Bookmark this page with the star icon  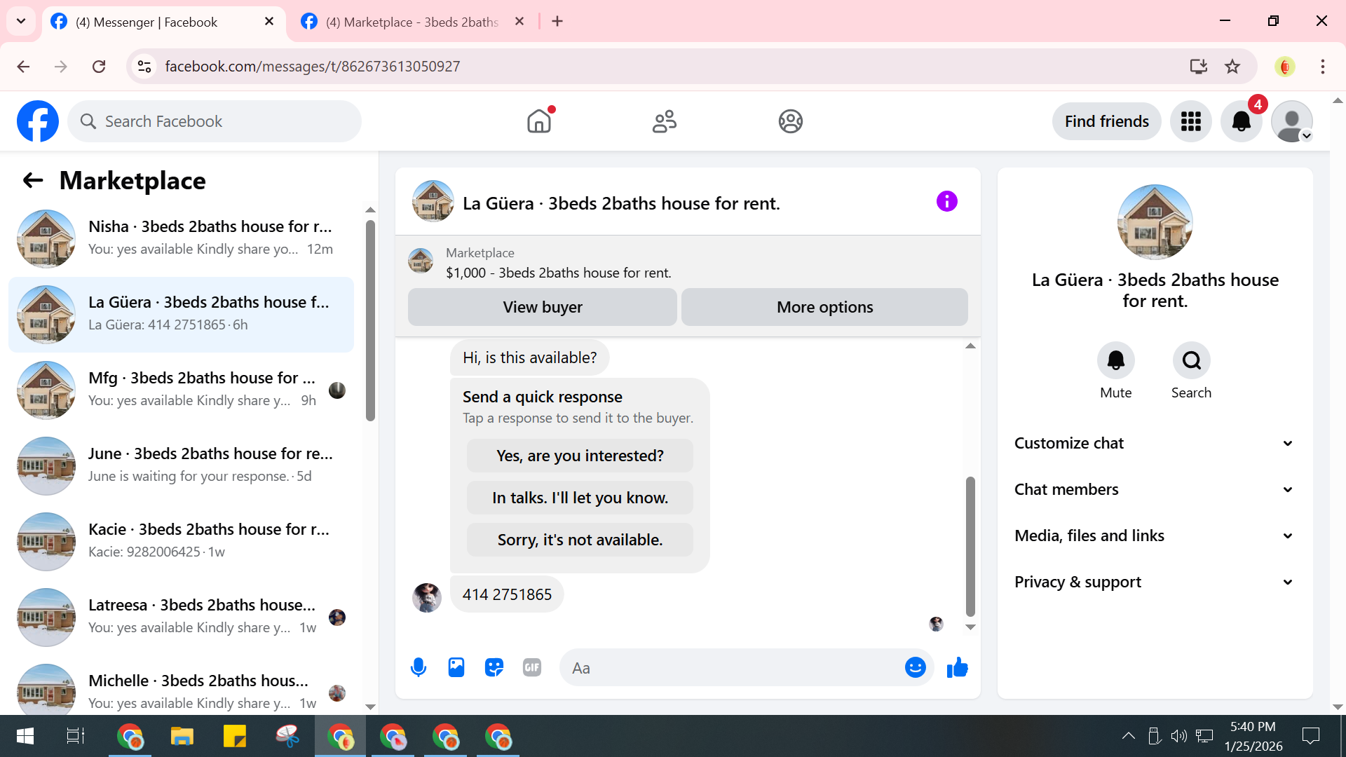(1232, 67)
